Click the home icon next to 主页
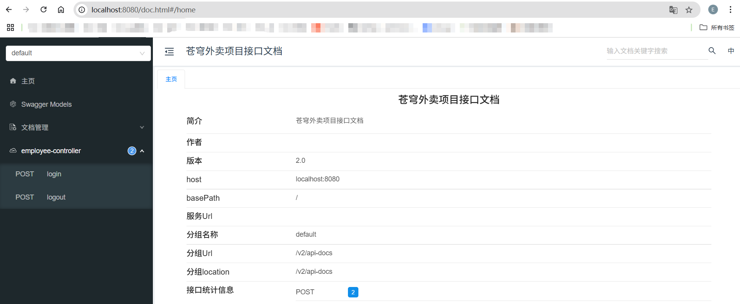 coord(13,81)
